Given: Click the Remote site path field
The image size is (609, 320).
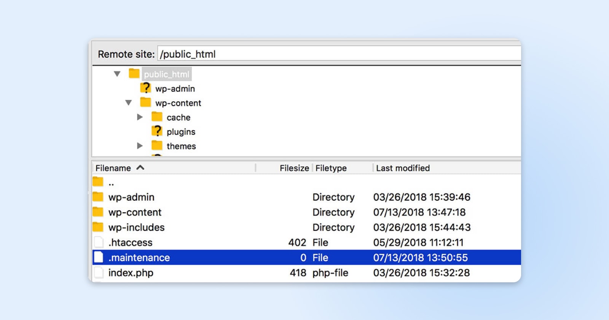Looking at the screenshot, I should click(339, 54).
